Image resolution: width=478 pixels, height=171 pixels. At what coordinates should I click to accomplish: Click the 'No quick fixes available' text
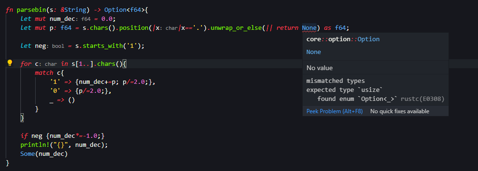400,111
